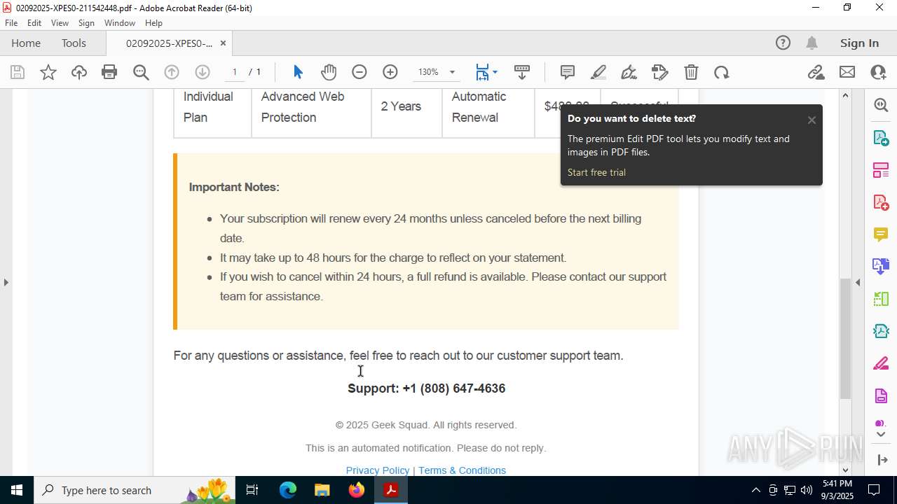Viewport: 897px width, 504px height.
Task: Zoom out with minus icon
Action: point(360,72)
